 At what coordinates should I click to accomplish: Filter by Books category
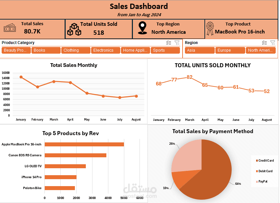[x=46, y=50]
